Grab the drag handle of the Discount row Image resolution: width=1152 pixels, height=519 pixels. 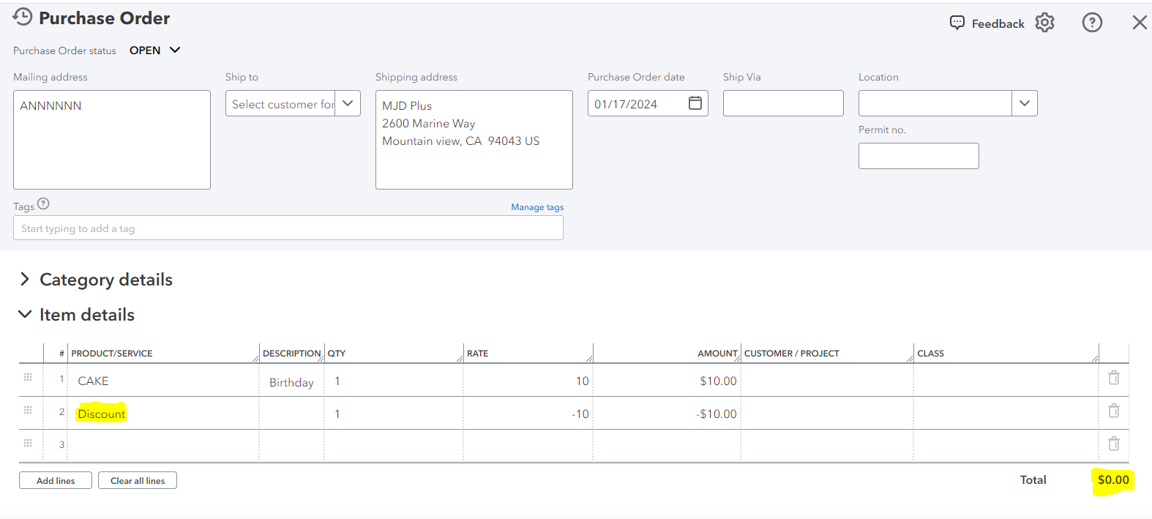click(28, 410)
